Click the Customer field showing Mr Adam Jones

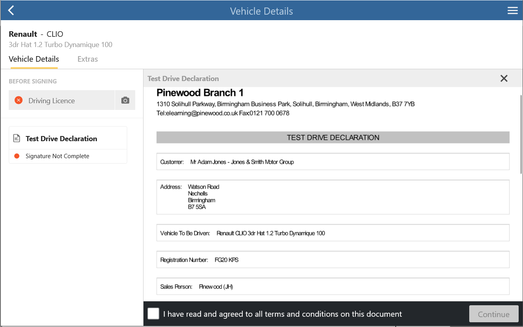pos(333,162)
